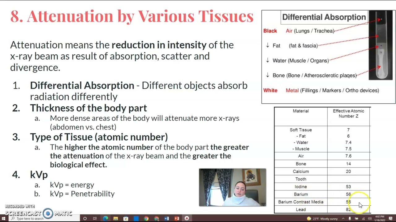Click the red 'White' label in the diagram

click(270, 90)
